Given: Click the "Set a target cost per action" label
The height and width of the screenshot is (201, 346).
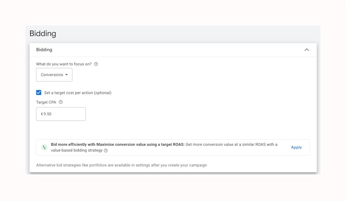Looking at the screenshot, I should tap(78, 93).
